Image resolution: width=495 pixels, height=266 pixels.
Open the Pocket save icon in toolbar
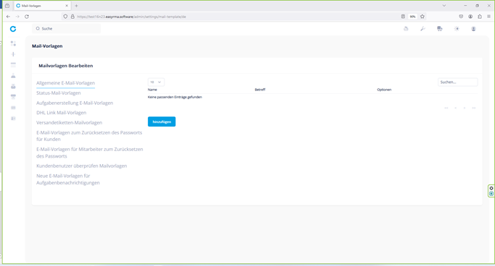(461, 17)
